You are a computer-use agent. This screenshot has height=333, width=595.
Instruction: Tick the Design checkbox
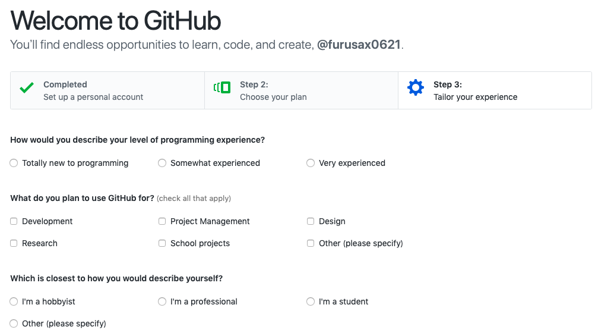[311, 221]
